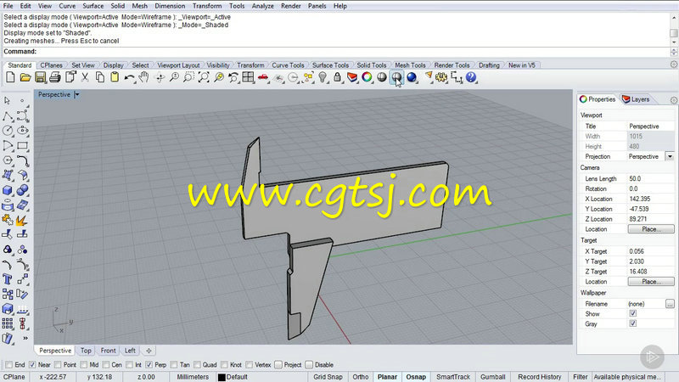The height and width of the screenshot is (382, 679).
Task: Enable the Quad osnap checkbox
Action: (x=197, y=365)
